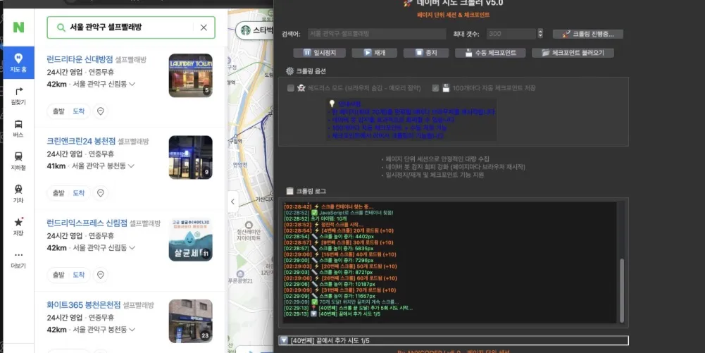Pause crawling with the 일시정지 button
This screenshot has height=353, width=705.
[319, 53]
